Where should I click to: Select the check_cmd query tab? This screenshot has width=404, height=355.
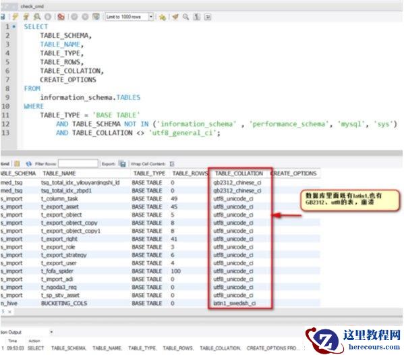pos(32,7)
